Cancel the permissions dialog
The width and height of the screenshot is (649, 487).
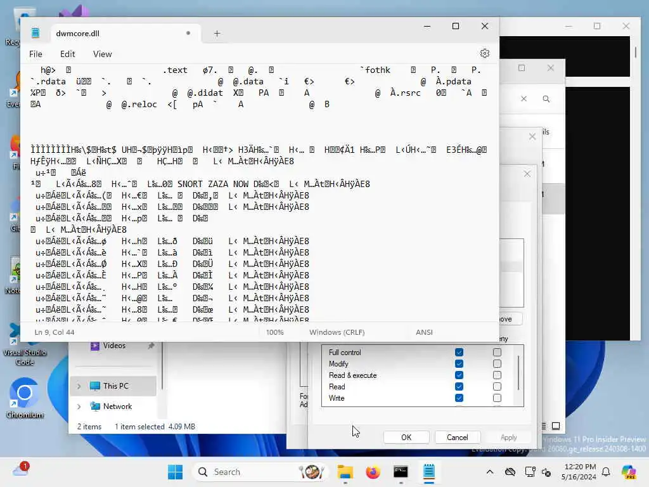coord(457,438)
